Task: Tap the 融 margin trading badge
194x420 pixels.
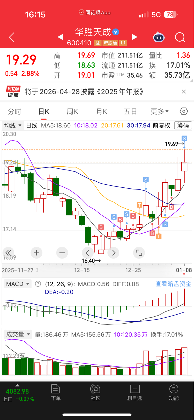Action: [97, 43]
